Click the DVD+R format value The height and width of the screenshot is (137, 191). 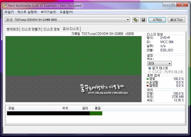pyautogui.click(x=165, y=38)
